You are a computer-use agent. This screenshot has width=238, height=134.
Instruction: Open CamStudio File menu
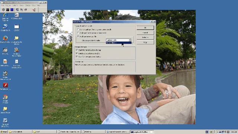click(x=3, y=6)
